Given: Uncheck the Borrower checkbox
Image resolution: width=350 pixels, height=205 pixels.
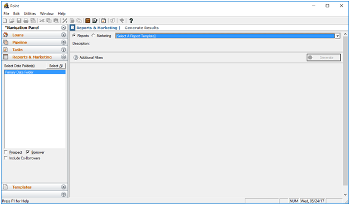Looking at the screenshot, I should [x=28, y=152].
